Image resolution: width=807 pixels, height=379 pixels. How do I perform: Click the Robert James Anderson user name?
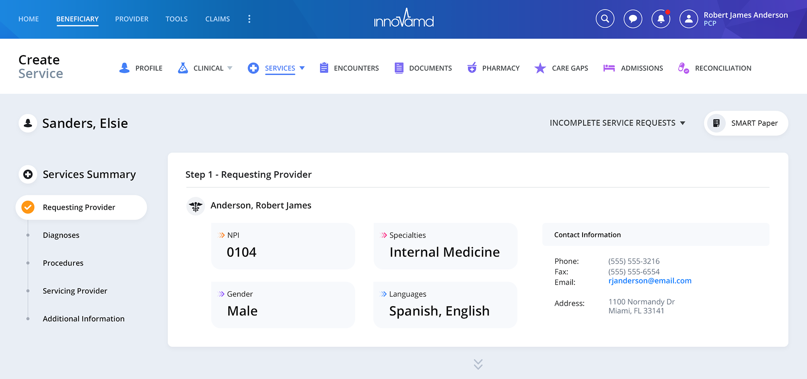coord(746,15)
